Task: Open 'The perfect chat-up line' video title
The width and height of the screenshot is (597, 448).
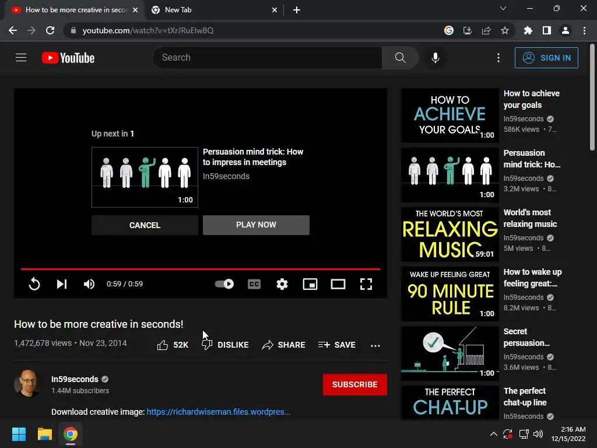Action: [525, 397]
